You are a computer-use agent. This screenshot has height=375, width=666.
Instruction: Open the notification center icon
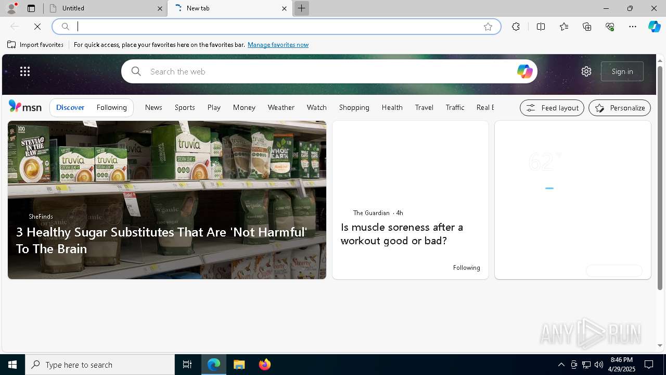[649, 365]
